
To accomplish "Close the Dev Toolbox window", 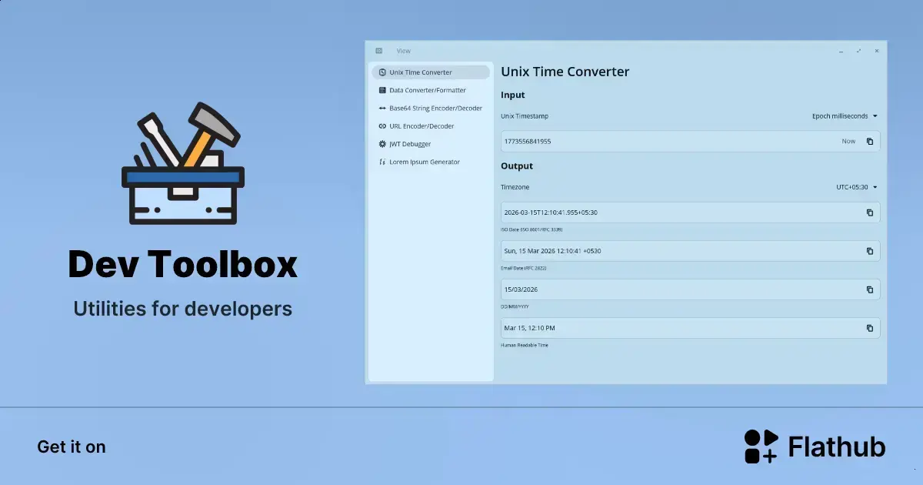I will click(876, 51).
